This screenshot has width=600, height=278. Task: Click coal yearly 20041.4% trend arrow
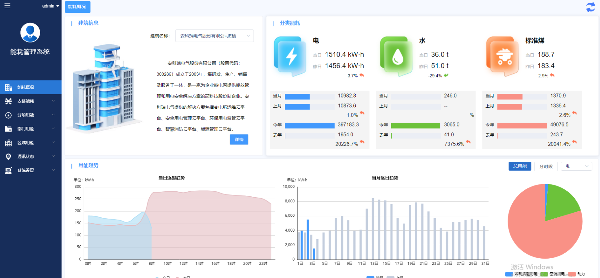[575, 142]
